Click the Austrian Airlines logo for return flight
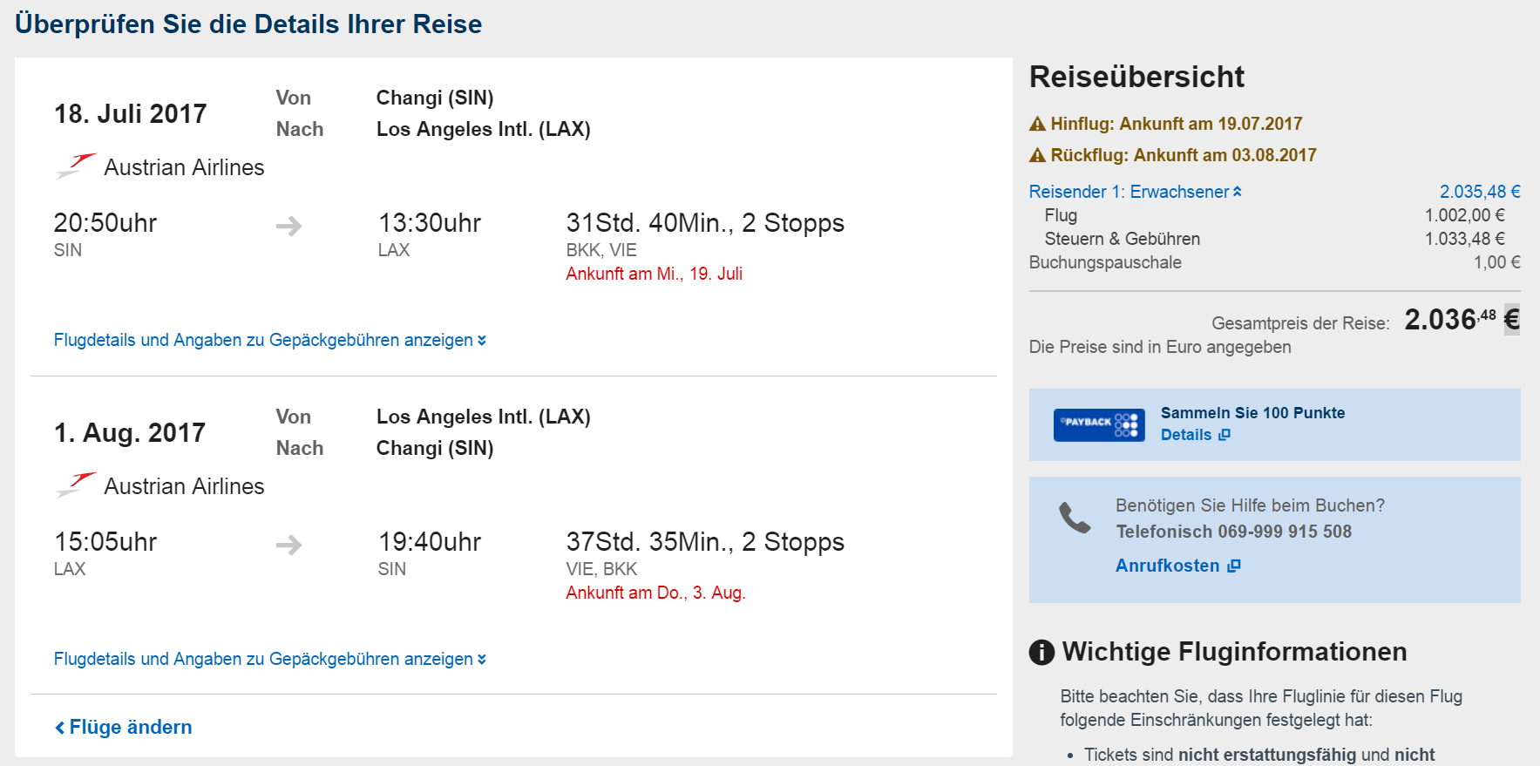 coord(76,485)
